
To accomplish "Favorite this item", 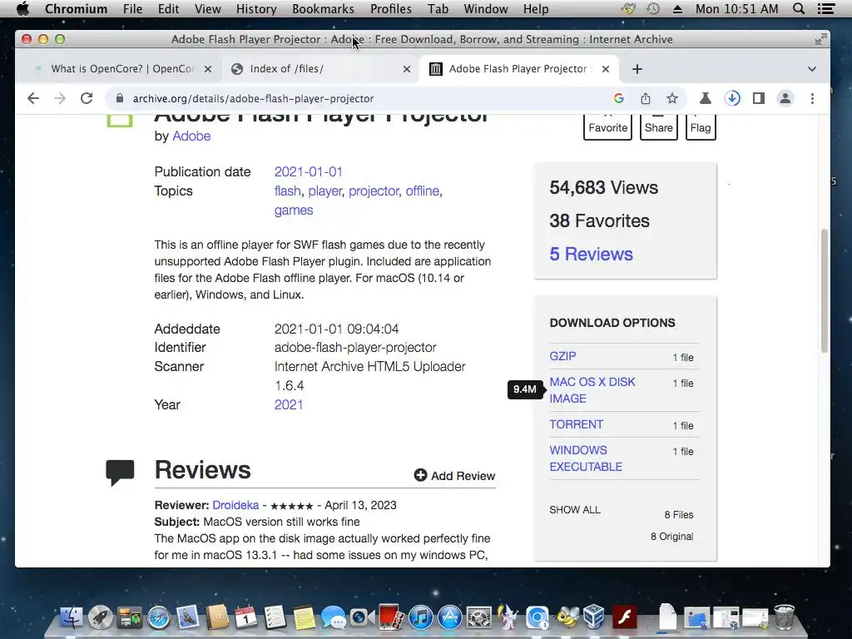I will 607,126.
